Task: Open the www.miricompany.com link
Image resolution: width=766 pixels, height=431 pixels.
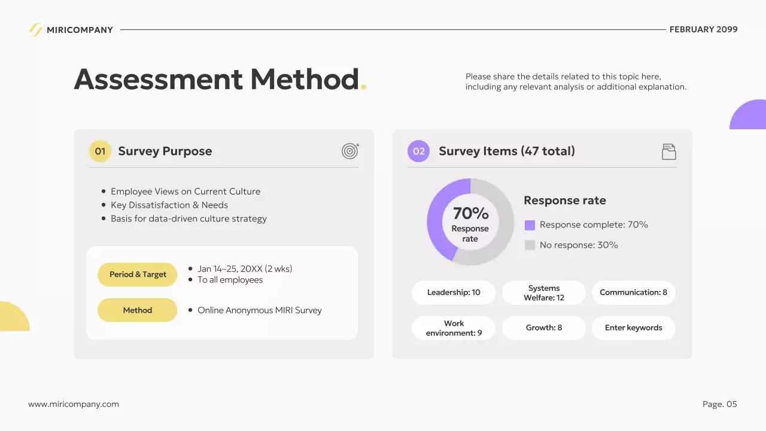Action: point(74,404)
